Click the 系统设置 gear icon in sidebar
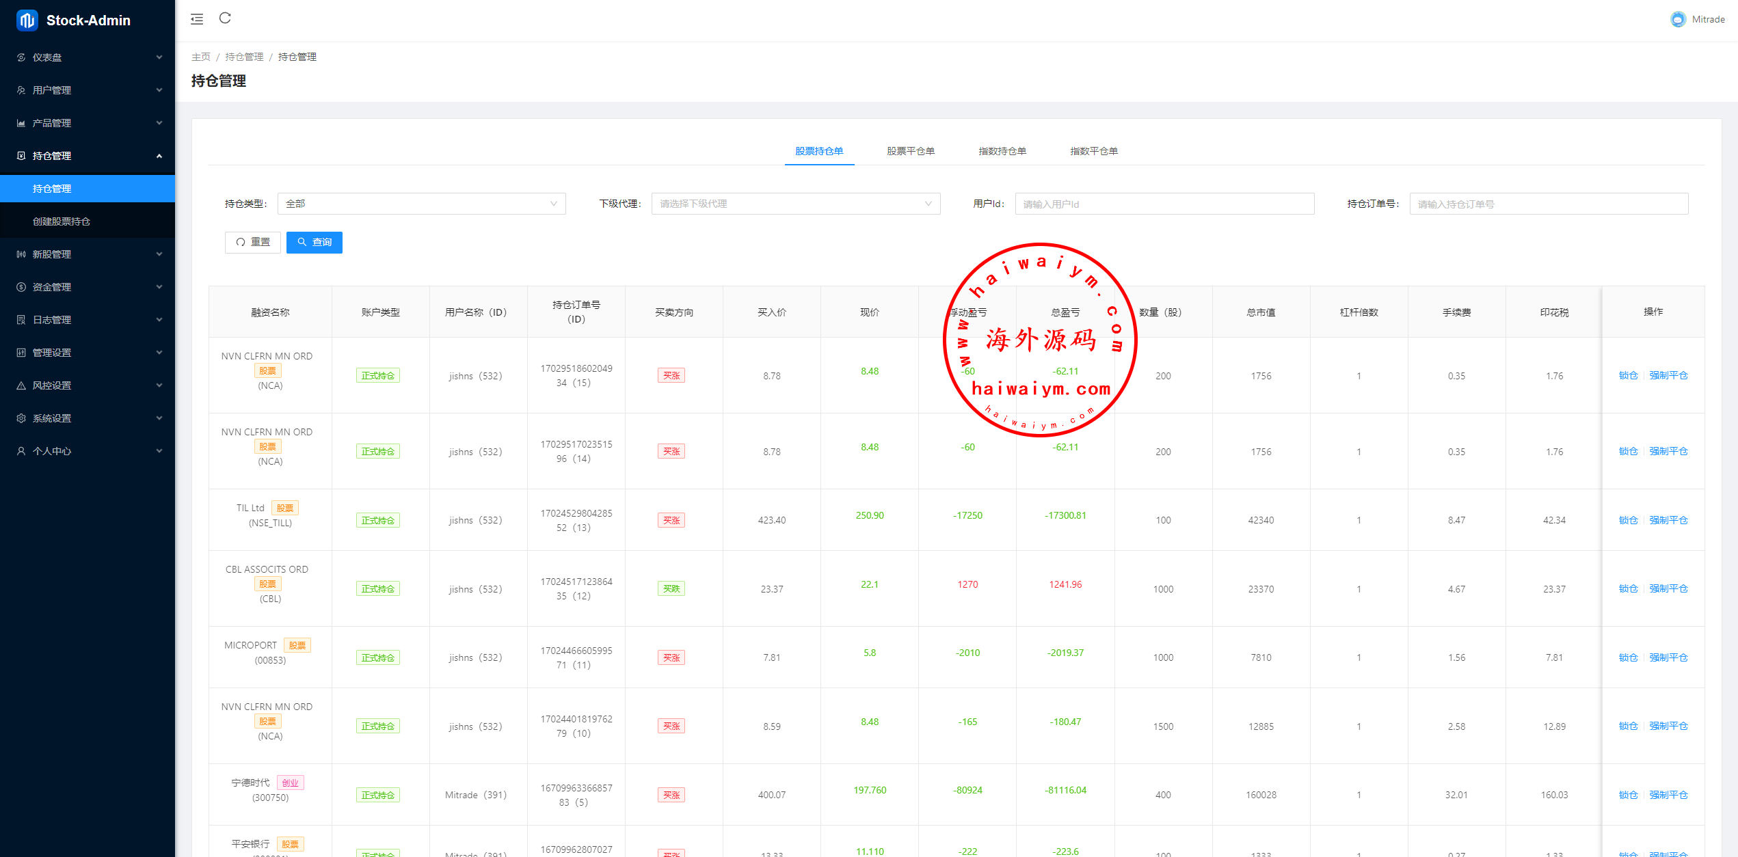 [x=21, y=418]
